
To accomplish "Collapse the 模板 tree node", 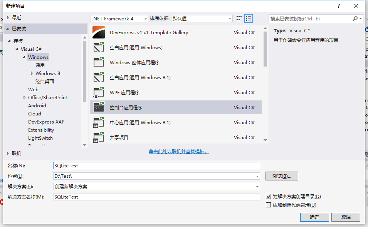I will tap(9, 41).
